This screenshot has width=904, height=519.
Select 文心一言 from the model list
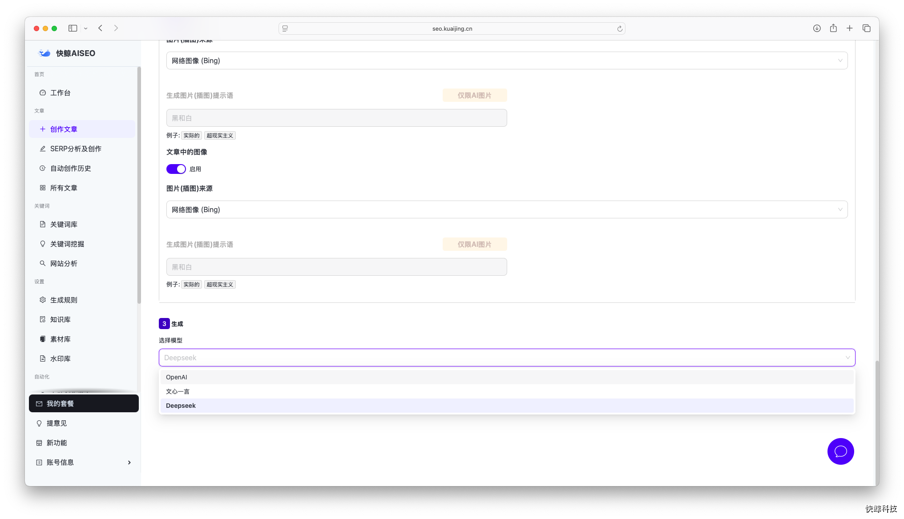507,391
